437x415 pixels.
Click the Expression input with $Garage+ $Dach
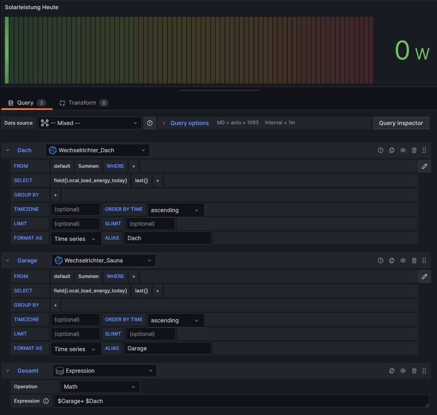241,401
